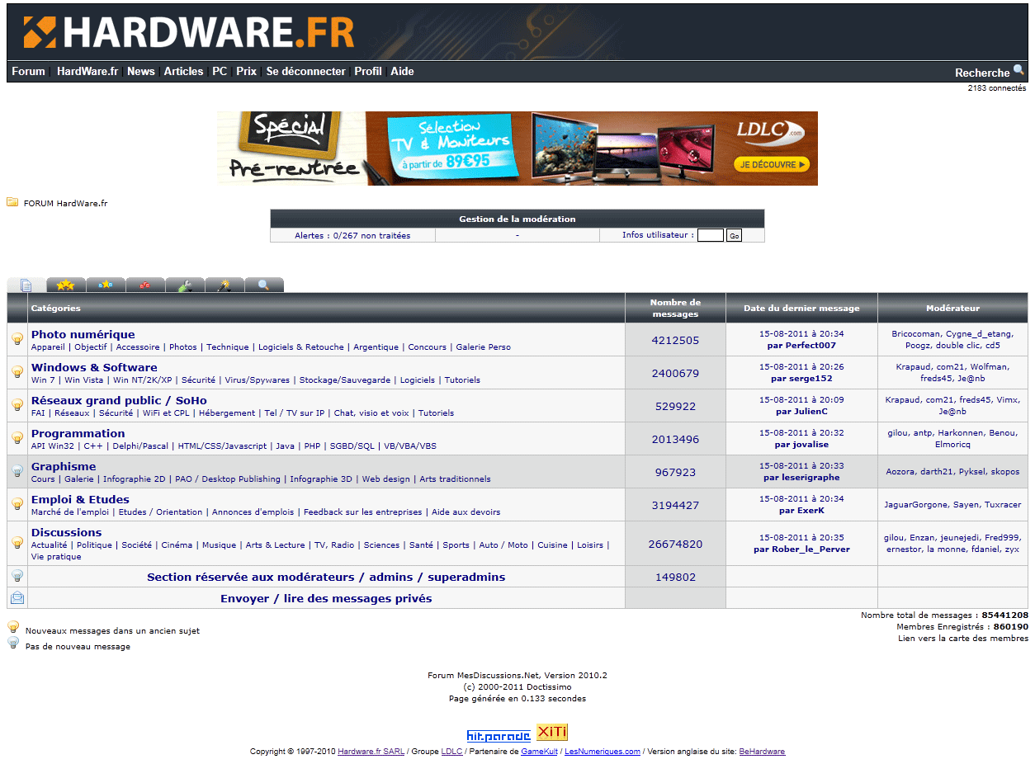The width and height of the screenshot is (1035, 764).
Task: Click bulb icon beside Photo numérique
Action: [17, 339]
